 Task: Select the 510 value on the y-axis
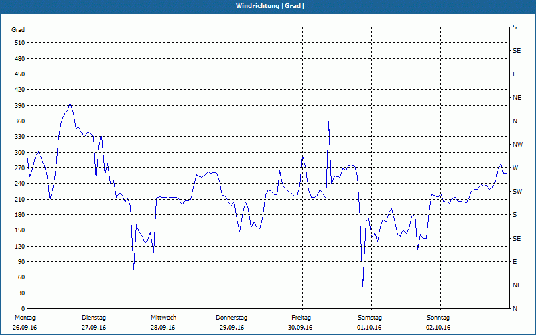(20, 43)
